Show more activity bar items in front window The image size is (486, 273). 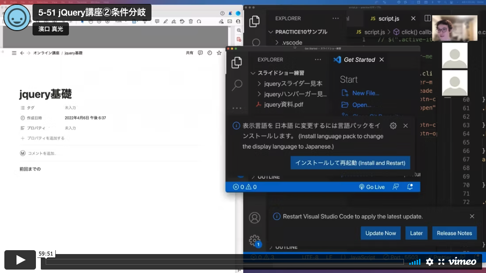pyautogui.click(x=237, y=108)
